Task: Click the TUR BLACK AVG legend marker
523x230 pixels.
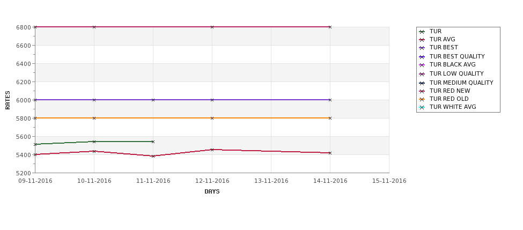Action: pos(422,65)
